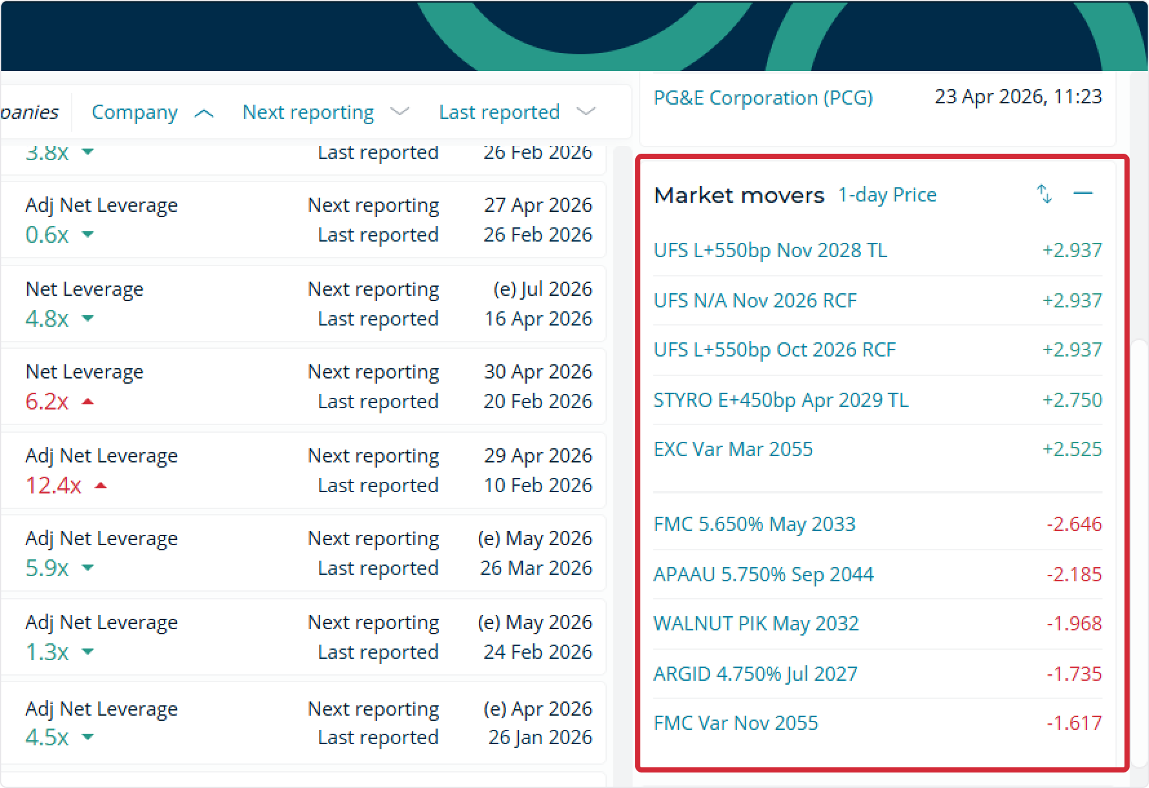The height and width of the screenshot is (788, 1149).
Task: Select ARGID 4.750% Jul 2027
Action: [x=755, y=674]
